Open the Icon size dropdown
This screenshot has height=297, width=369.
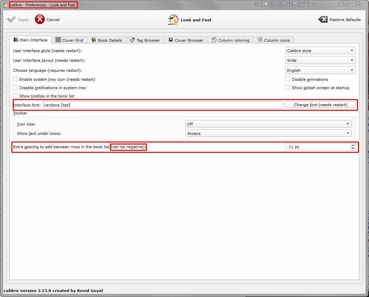coord(268,124)
